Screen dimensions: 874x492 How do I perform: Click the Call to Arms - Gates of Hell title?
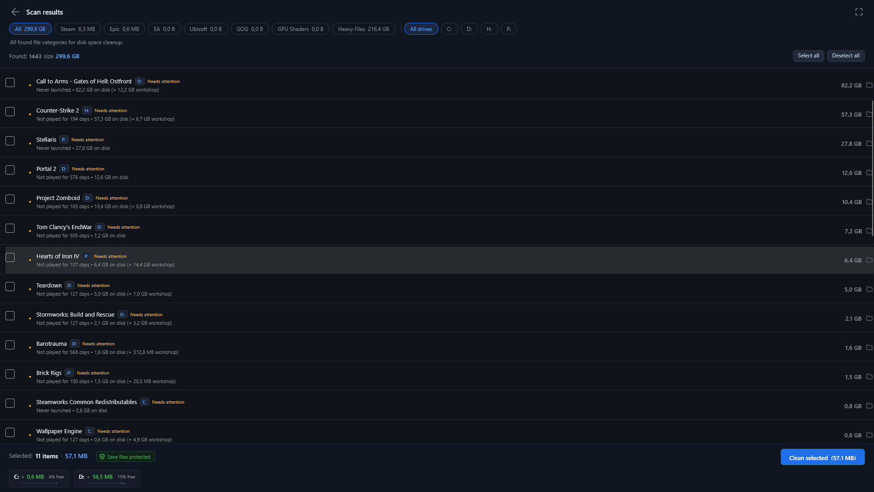84,81
